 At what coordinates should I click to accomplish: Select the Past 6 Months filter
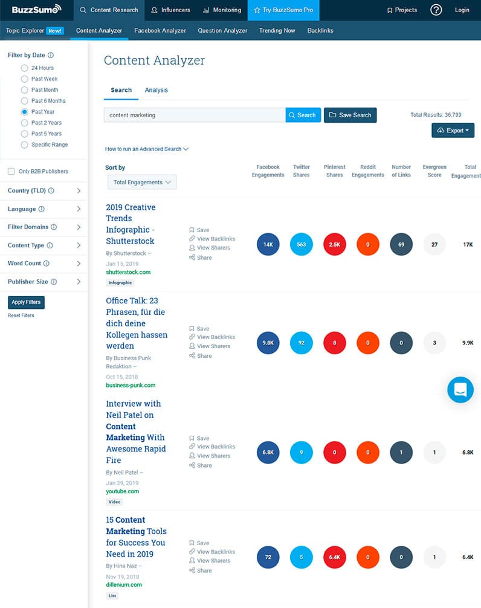click(x=24, y=101)
